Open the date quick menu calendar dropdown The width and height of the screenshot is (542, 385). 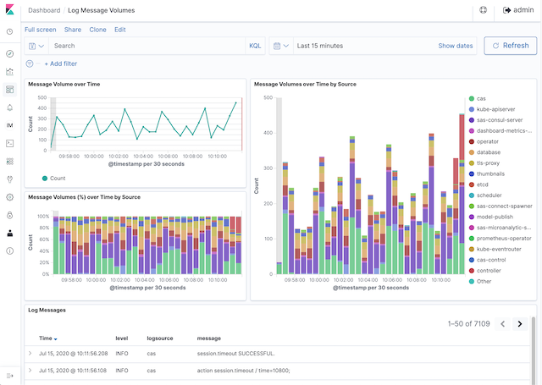(280, 46)
